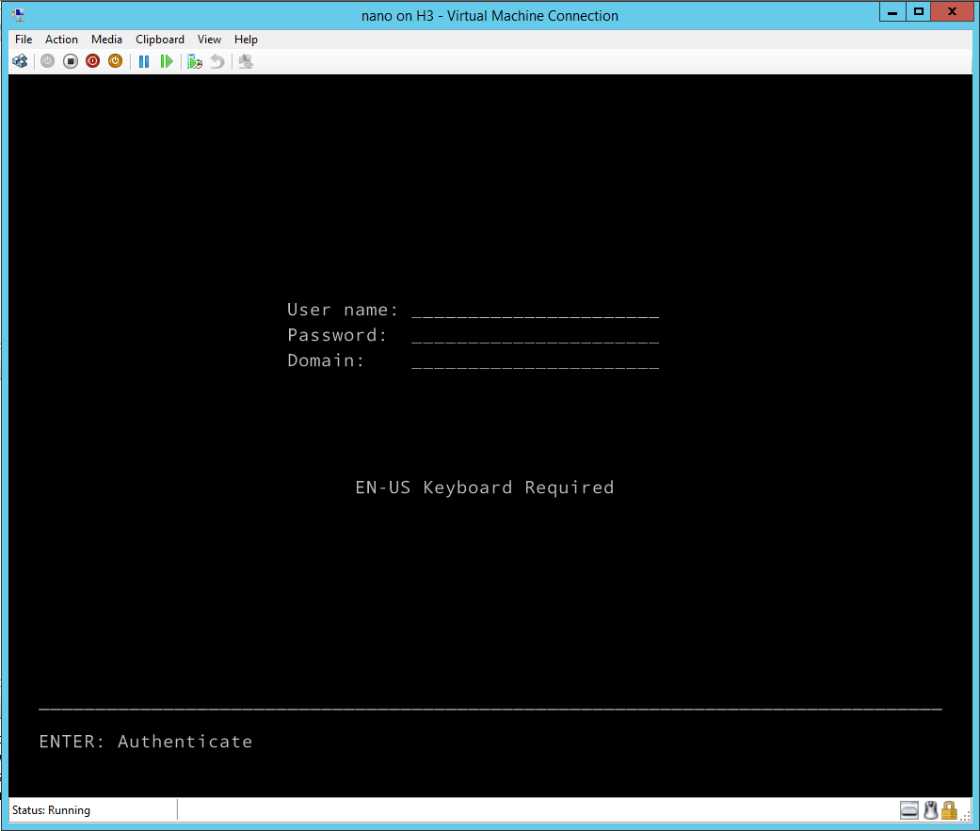Open the Help menu
The height and width of the screenshot is (831, 980).
(246, 40)
